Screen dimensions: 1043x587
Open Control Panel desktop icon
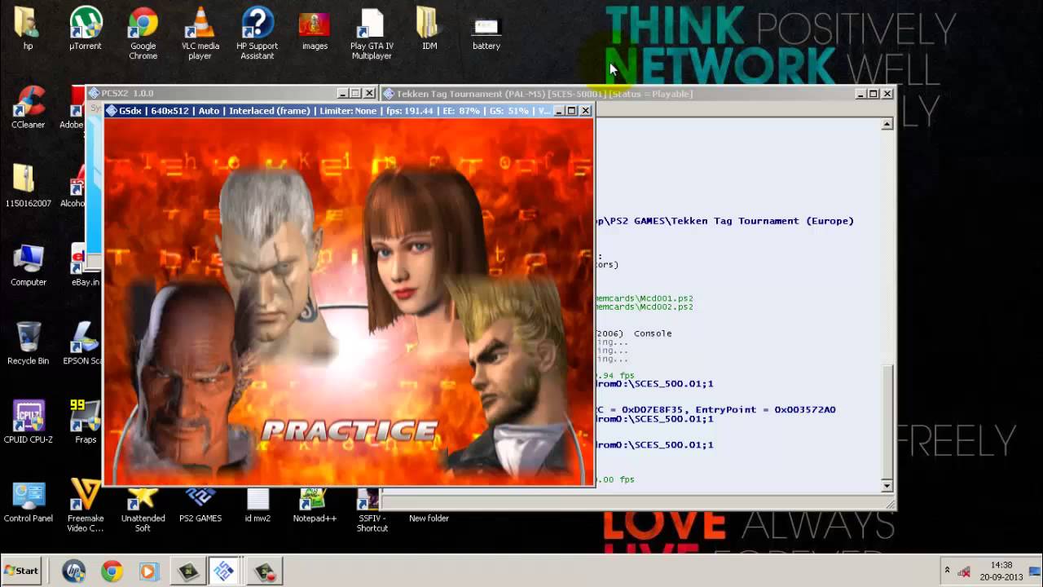coord(28,501)
